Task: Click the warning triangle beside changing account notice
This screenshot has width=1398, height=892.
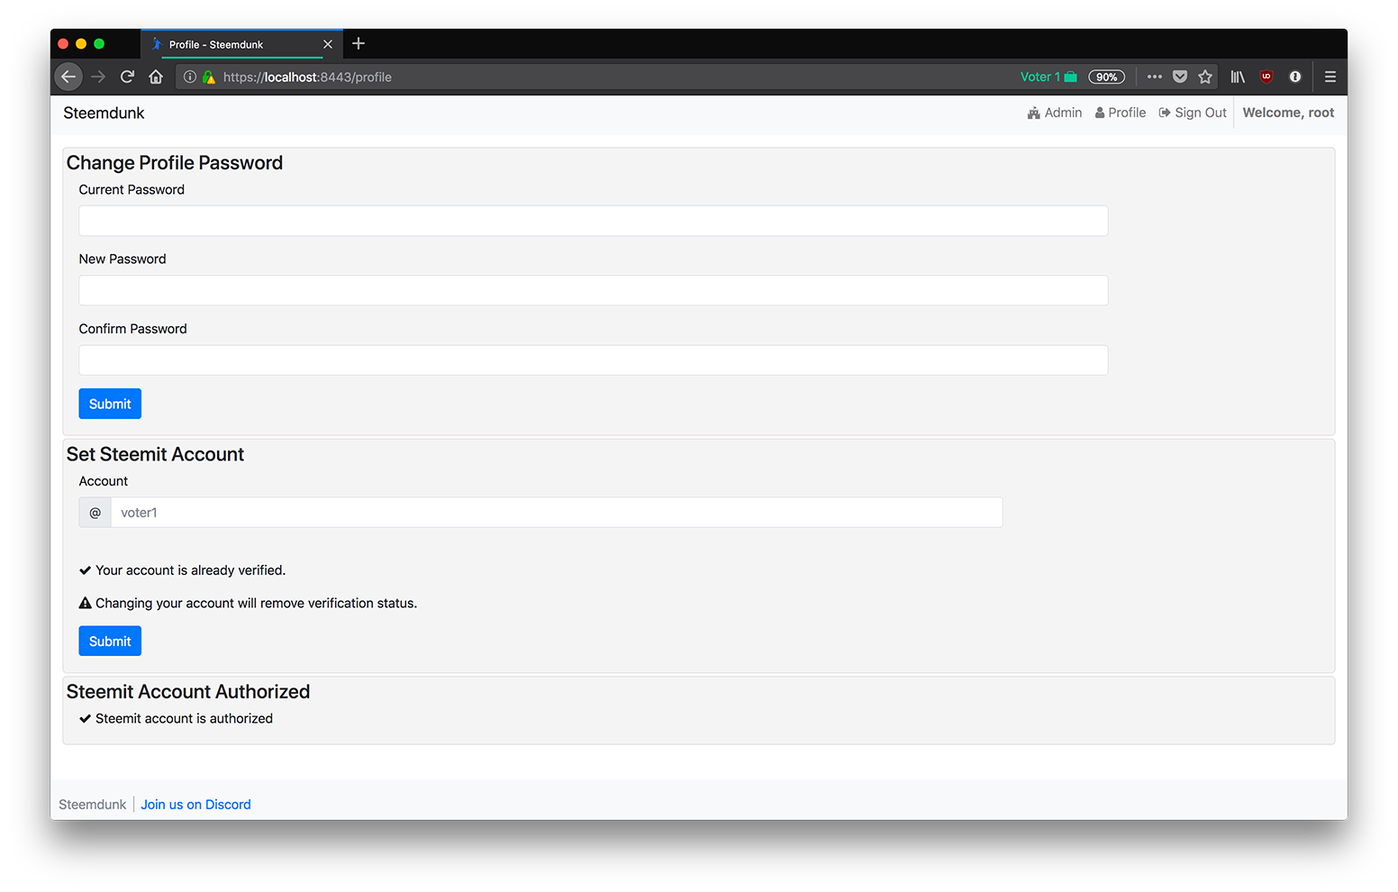Action: coord(86,603)
